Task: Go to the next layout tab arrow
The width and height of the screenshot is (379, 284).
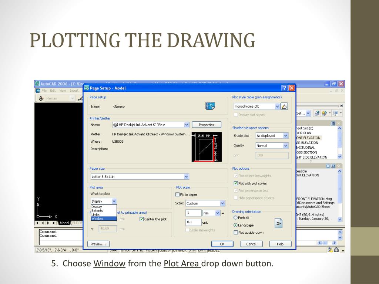Action: pos(48,223)
